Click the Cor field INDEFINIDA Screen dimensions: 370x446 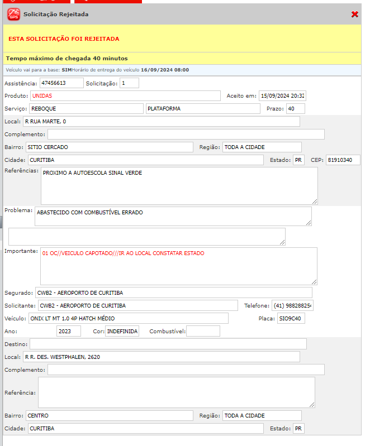pyautogui.click(x=122, y=331)
